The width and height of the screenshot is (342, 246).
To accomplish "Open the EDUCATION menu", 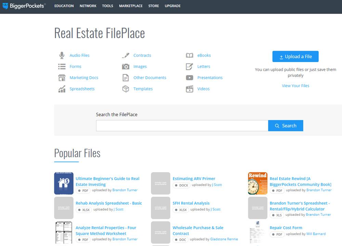I will tap(64, 6).
